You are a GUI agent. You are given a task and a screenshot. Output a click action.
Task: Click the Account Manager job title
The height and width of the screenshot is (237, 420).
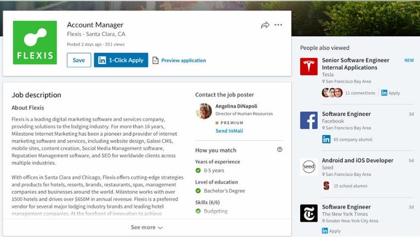point(95,25)
